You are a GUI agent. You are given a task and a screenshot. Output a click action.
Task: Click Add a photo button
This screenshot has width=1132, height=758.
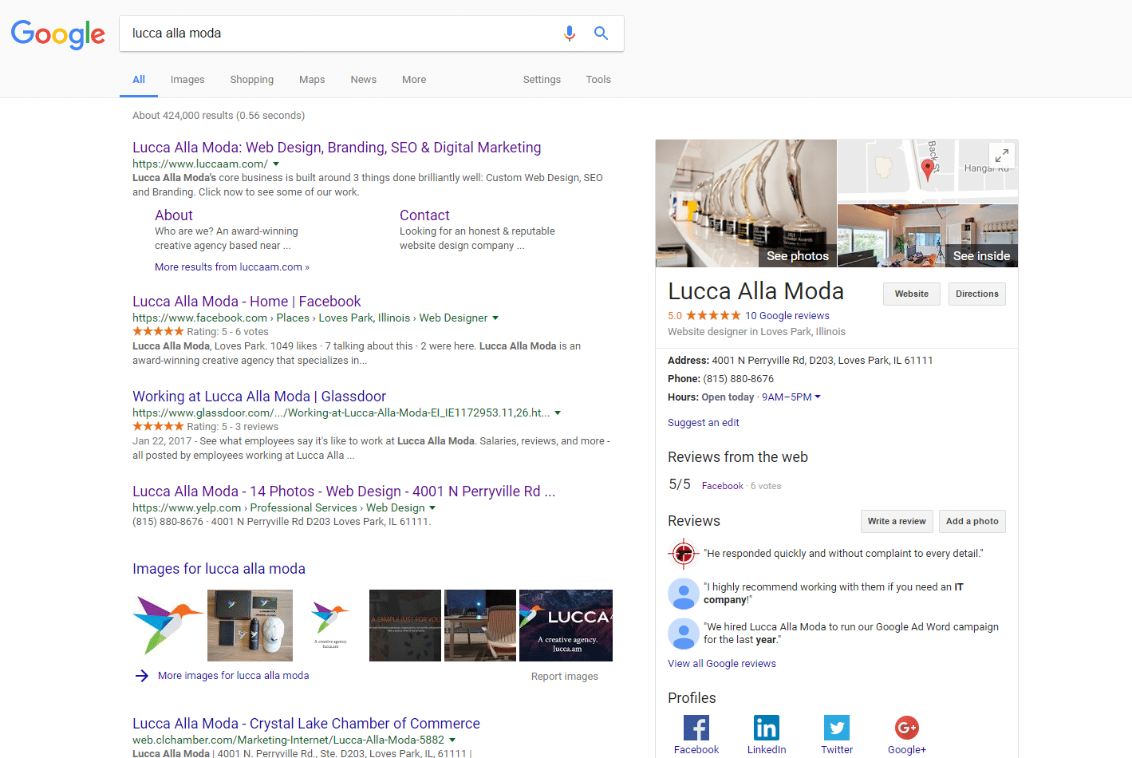click(x=972, y=521)
